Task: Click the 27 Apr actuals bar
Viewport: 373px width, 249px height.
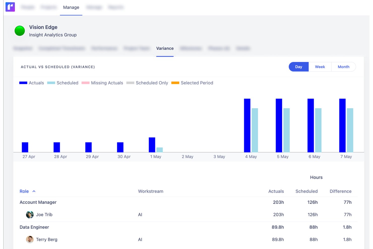Action: tap(25, 147)
